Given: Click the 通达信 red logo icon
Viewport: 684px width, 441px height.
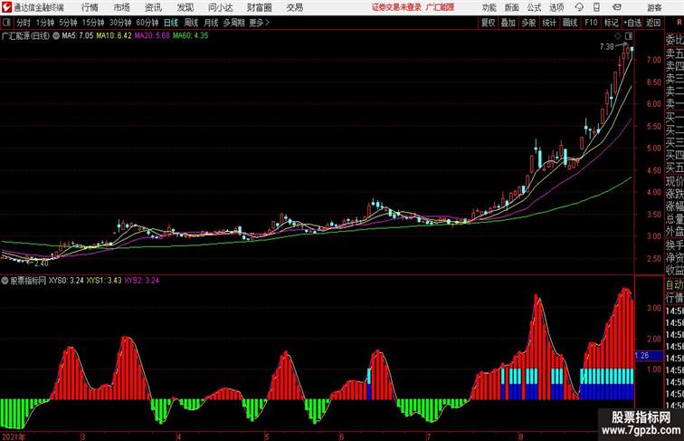Looking at the screenshot, I should (x=6, y=7).
